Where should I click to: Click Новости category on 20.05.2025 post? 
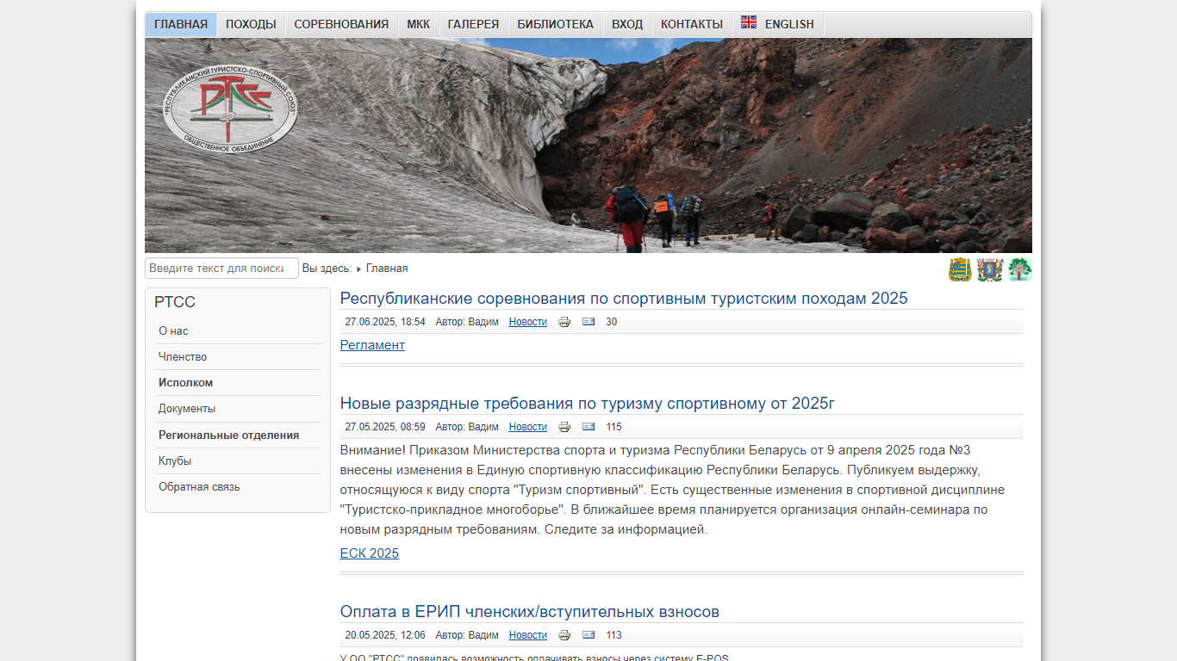pyautogui.click(x=528, y=635)
